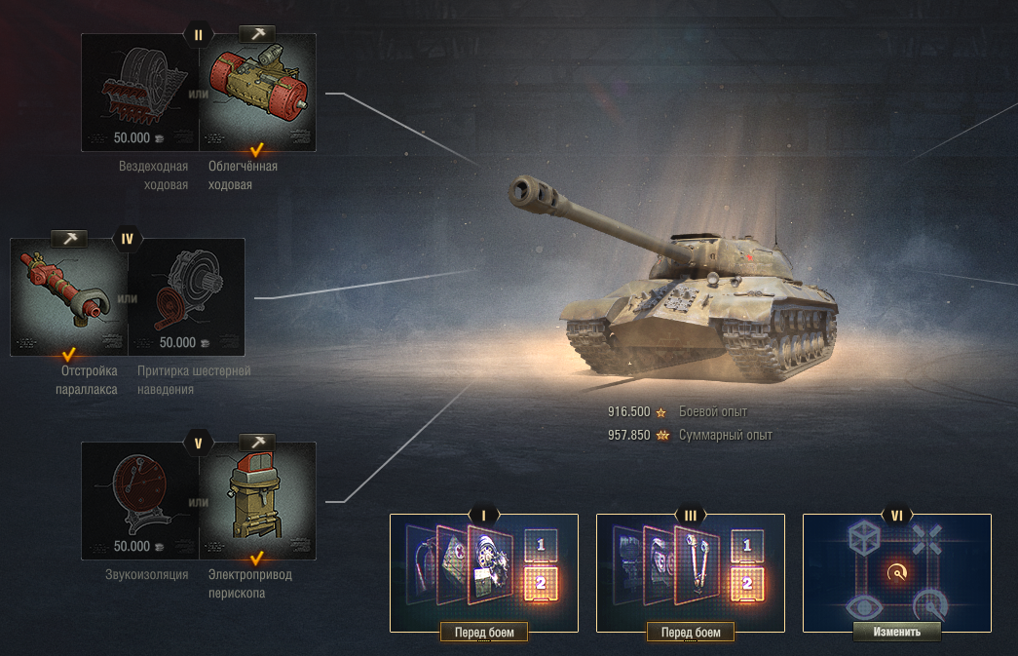Switch slot I loadout to preset 2
This screenshot has height=656, width=1018.
pyautogui.click(x=541, y=584)
